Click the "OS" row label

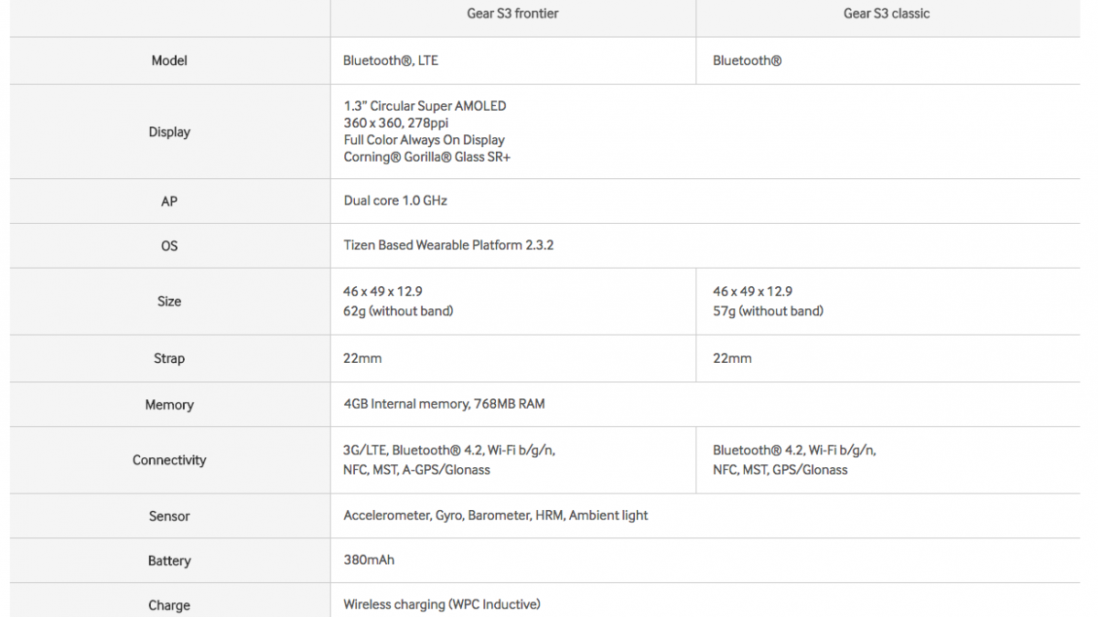coord(169,246)
